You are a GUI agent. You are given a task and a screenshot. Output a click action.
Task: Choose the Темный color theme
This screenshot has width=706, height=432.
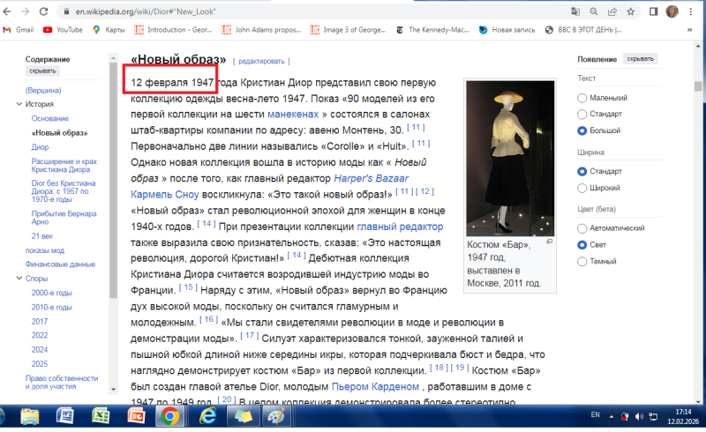pos(582,261)
